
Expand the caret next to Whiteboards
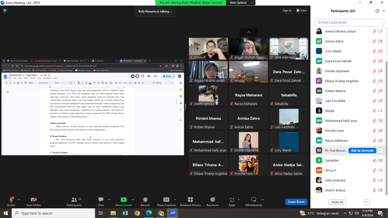(263, 200)
